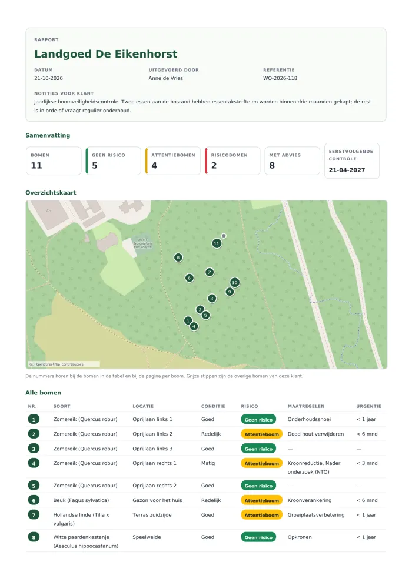
Task: Click the SOORT column header
Action: tap(62, 406)
